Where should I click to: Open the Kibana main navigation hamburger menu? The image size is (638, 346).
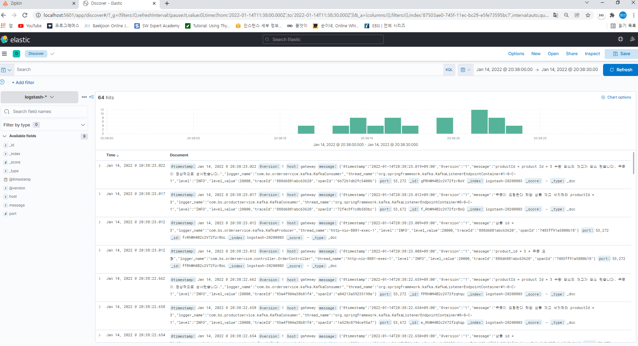4,53
